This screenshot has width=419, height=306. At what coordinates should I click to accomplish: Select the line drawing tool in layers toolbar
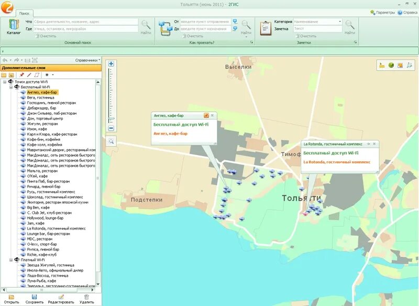pos(29,75)
